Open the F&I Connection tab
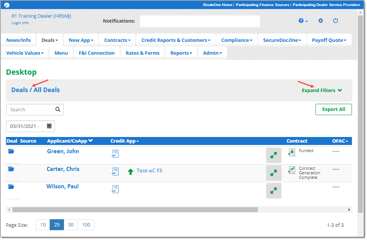The image size is (367, 240). [x=97, y=53]
